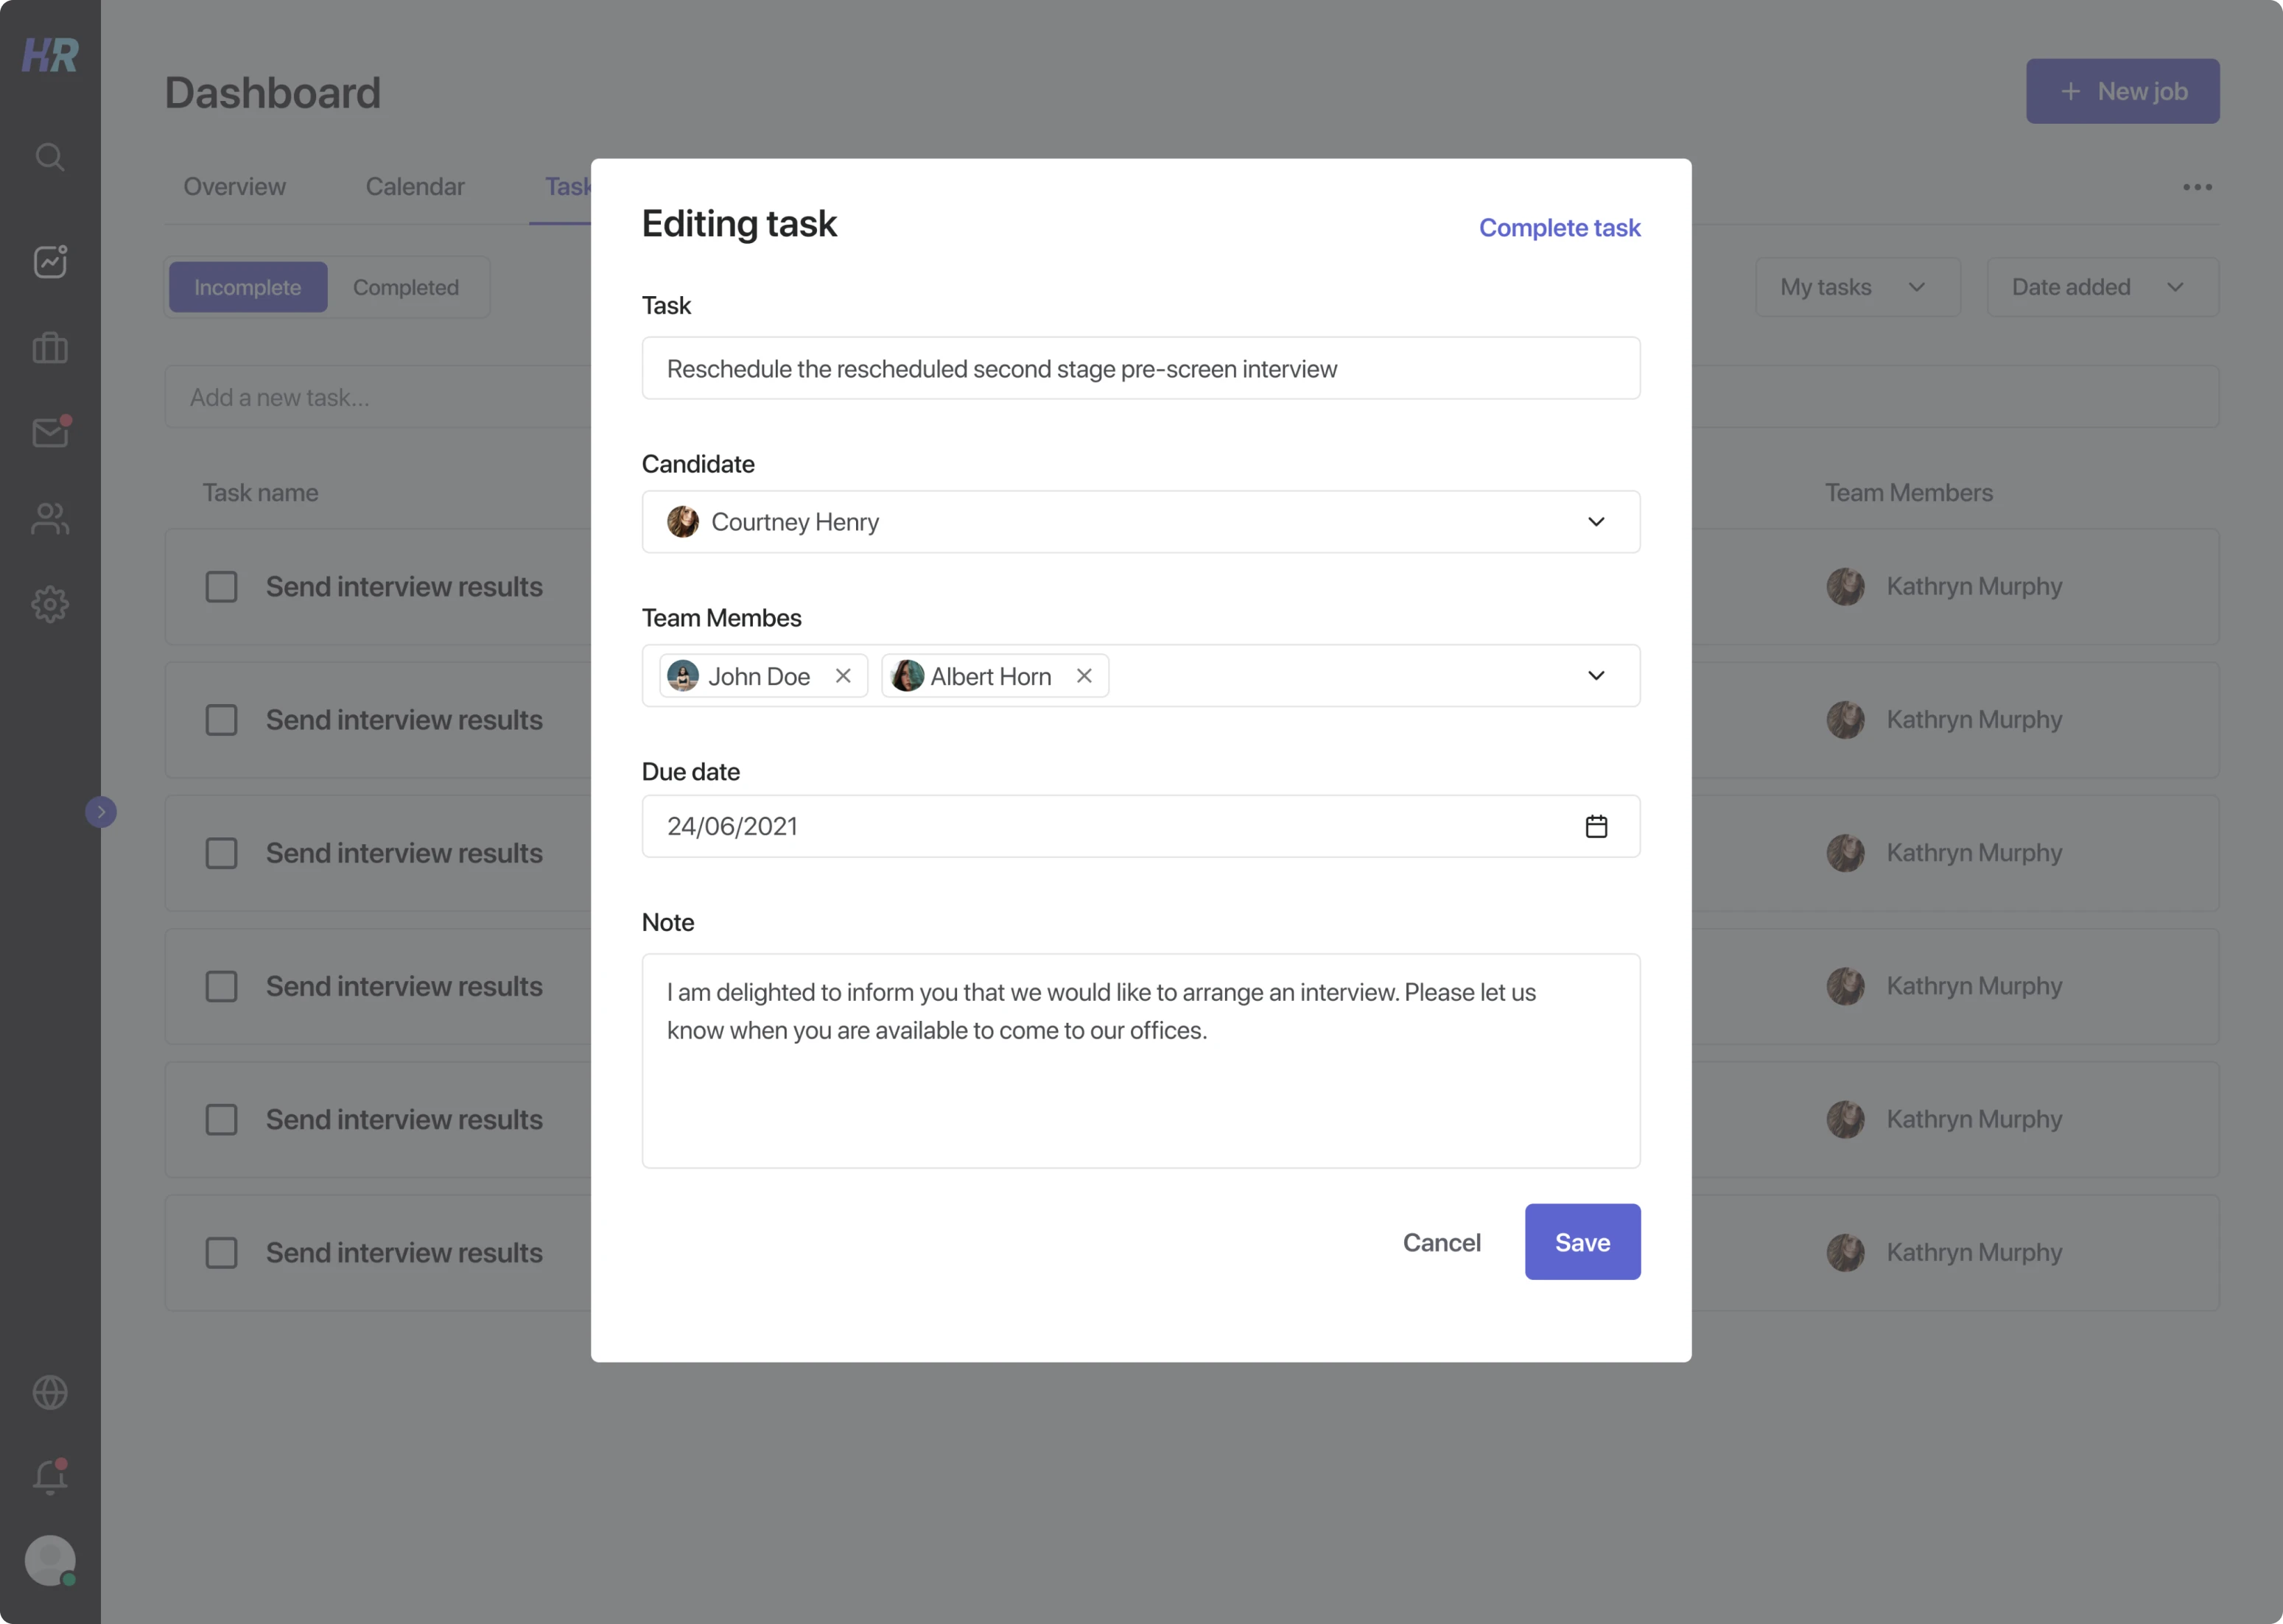
Task: Click the Complete task link
Action: pos(1559,228)
